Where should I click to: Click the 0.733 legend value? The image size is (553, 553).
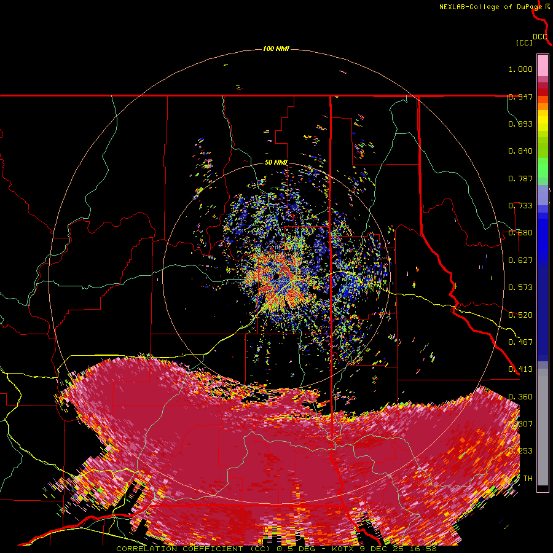pos(520,206)
